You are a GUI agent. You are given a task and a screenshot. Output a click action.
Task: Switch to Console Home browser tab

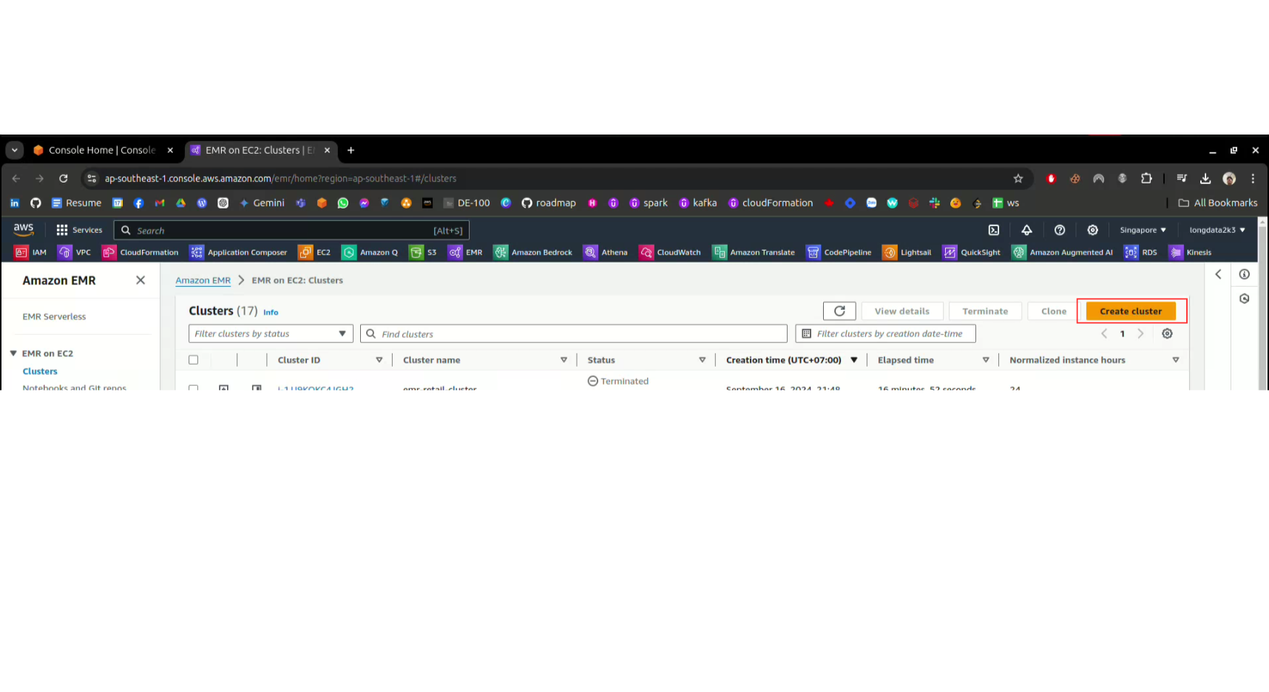(102, 150)
